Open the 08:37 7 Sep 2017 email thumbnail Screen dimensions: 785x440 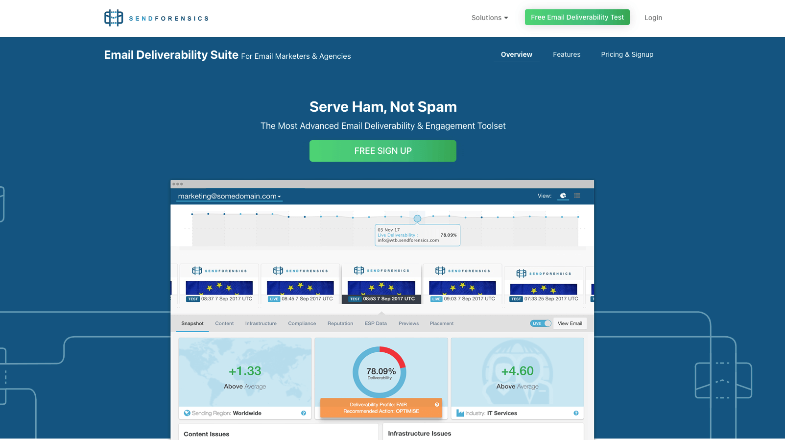pos(219,284)
